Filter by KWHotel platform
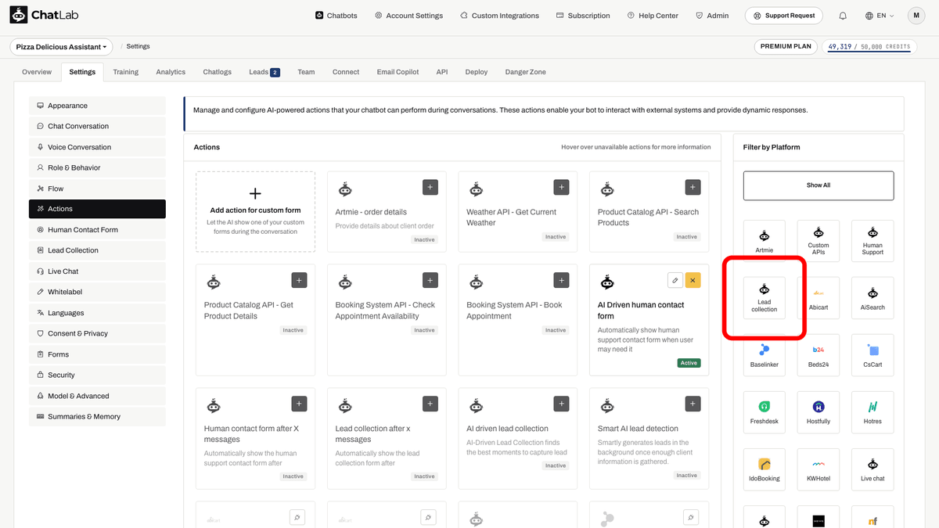This screenshot has width=939, height=528. click(x=818, y=469)
